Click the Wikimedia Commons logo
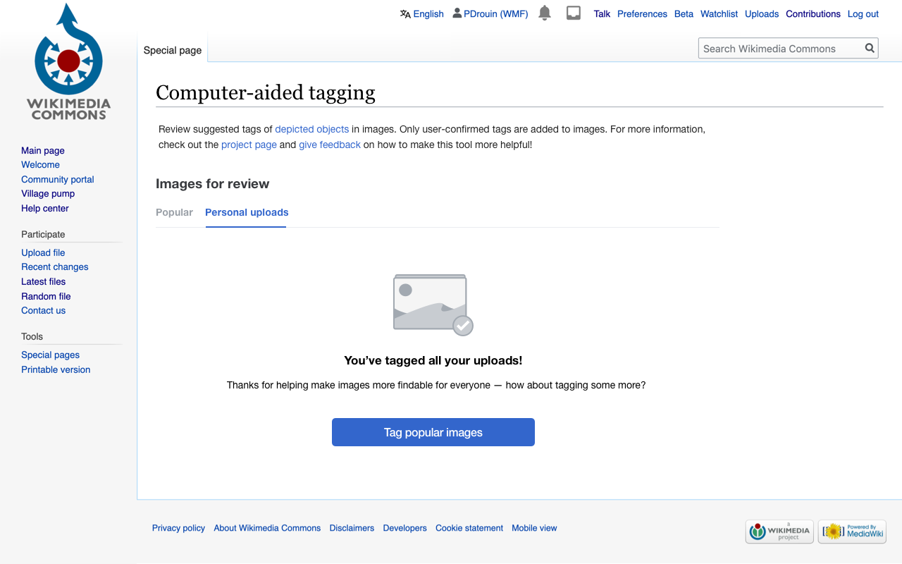The image size is (902, 564). tap(68, 61)
